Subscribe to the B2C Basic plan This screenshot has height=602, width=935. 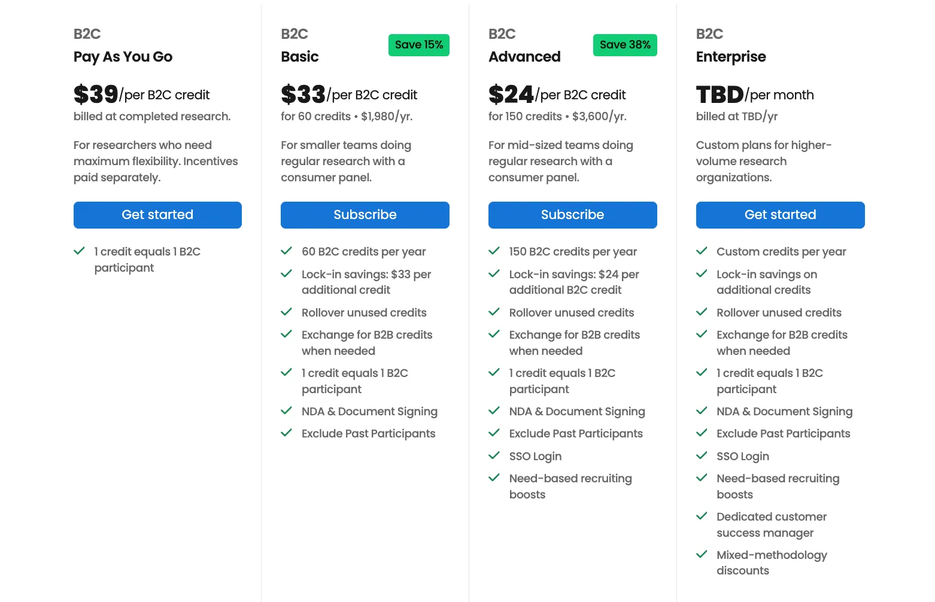point(365,215)
